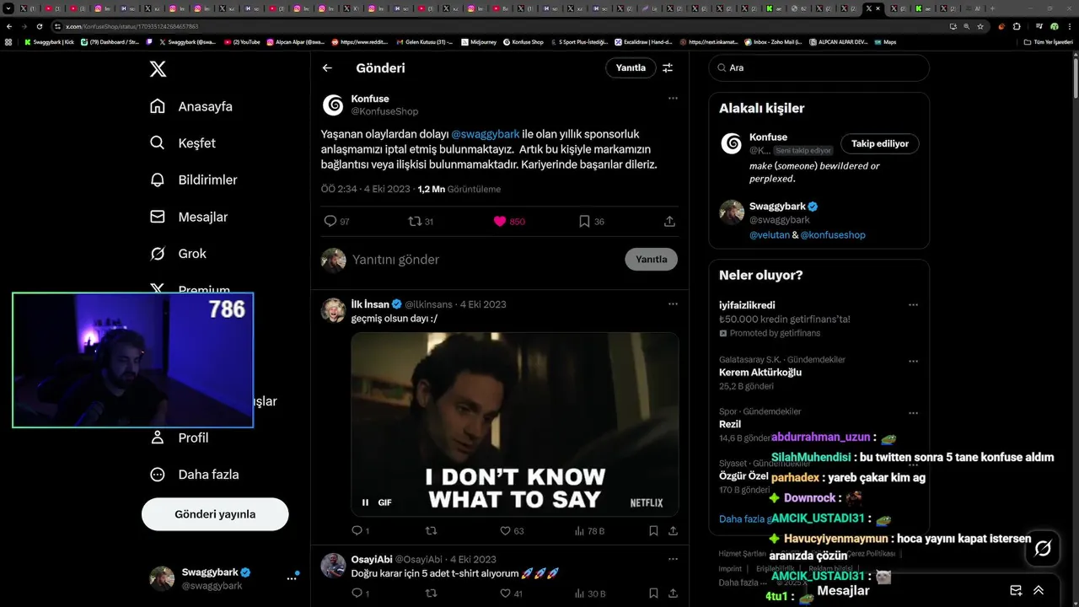Open the Grok floating button

[1043, 549]
